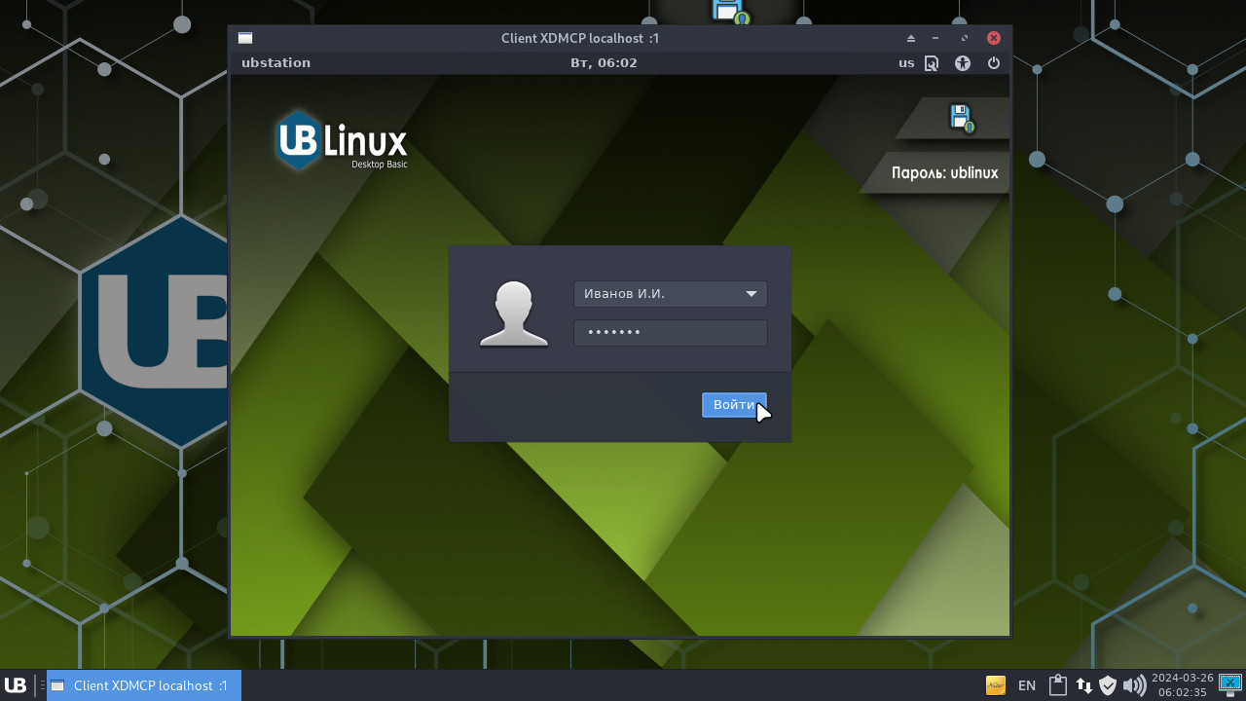1246x701 pixels.
Task: Minimize the Client XDMCP window
Action: click(x=935, y=38)
